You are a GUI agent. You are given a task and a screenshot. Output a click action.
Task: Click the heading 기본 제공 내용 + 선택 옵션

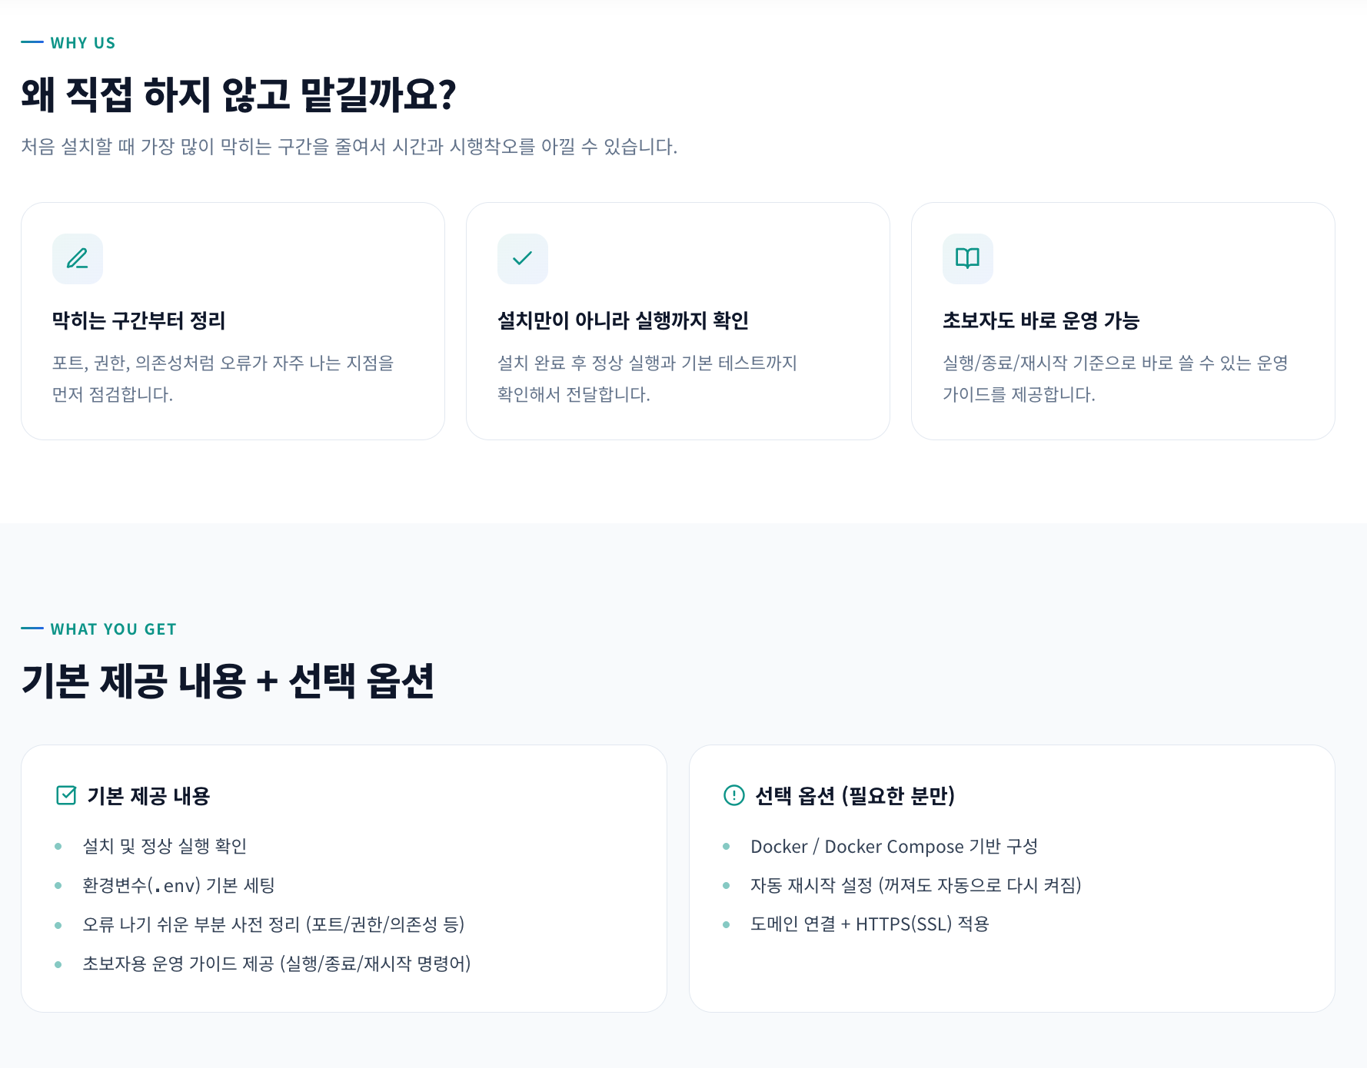(228, 682)
